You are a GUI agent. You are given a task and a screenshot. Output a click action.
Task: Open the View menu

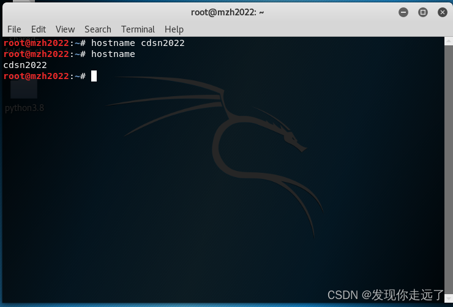(65, 29)
